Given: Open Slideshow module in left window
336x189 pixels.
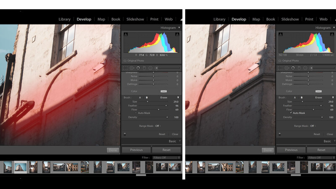Looking at the screenshot, I should [x=135, y=19].
